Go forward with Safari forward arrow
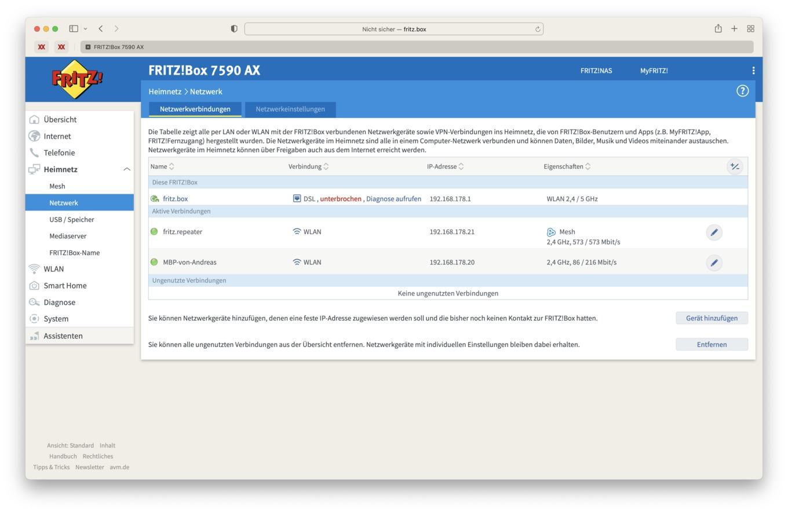 coord(116,28)
